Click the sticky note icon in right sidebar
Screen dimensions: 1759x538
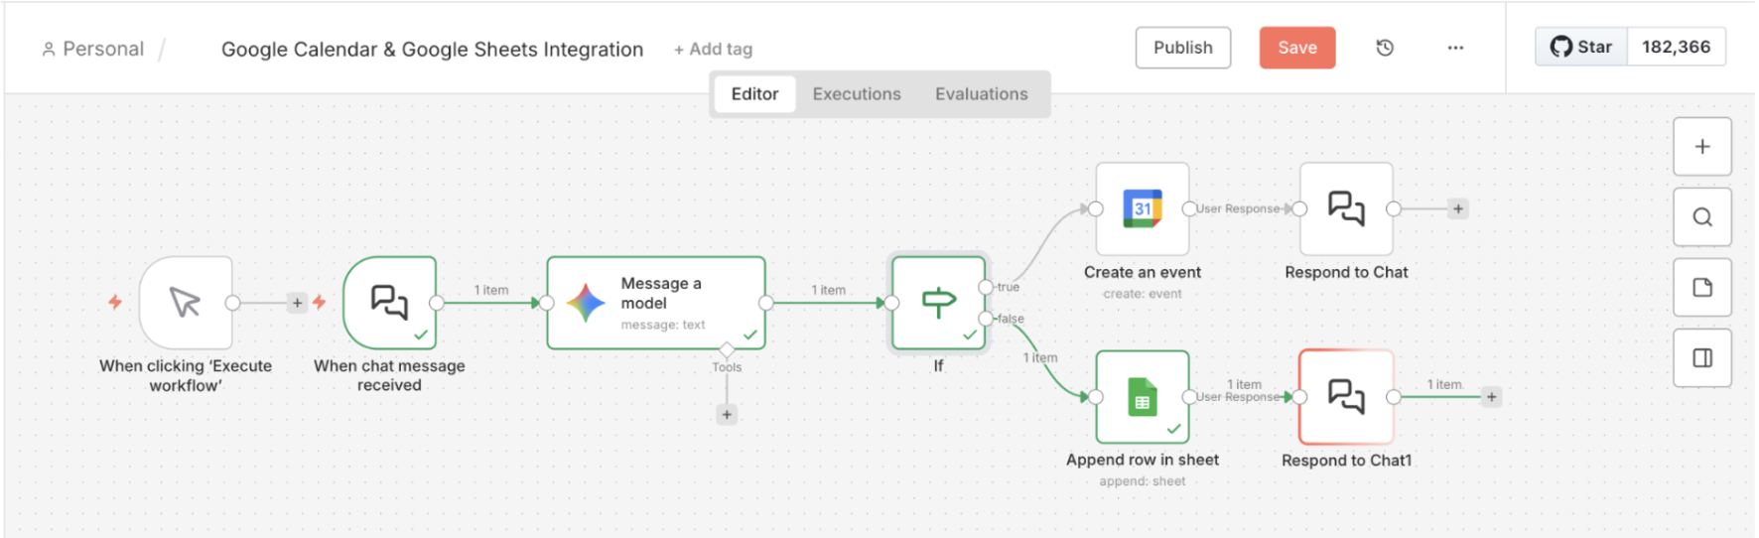pyautogui.click(x=1702, y=288)
